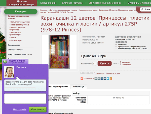Add product via В закладки link

[125, 62]
